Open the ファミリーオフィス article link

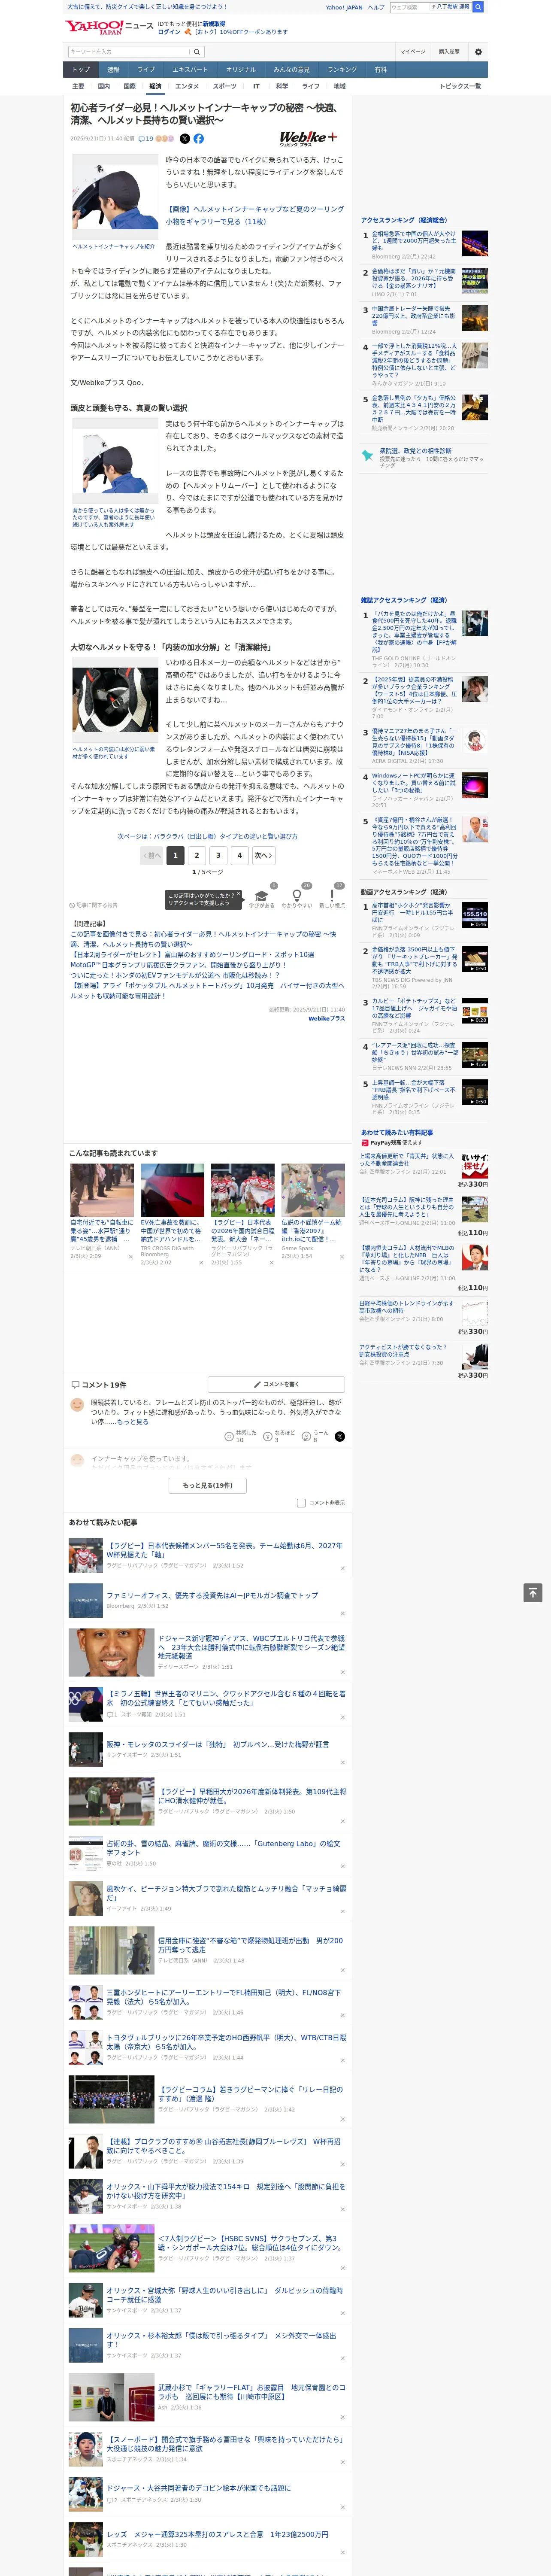point(212,1595)
